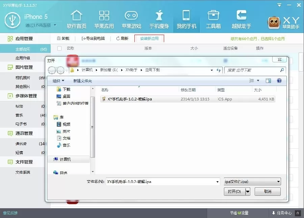Image resolution: width=304 pixels, height=218 pixels.
Task: Select file XY手机助手-1.0.2-破解.ipa
Action: (x=188, y=99)
